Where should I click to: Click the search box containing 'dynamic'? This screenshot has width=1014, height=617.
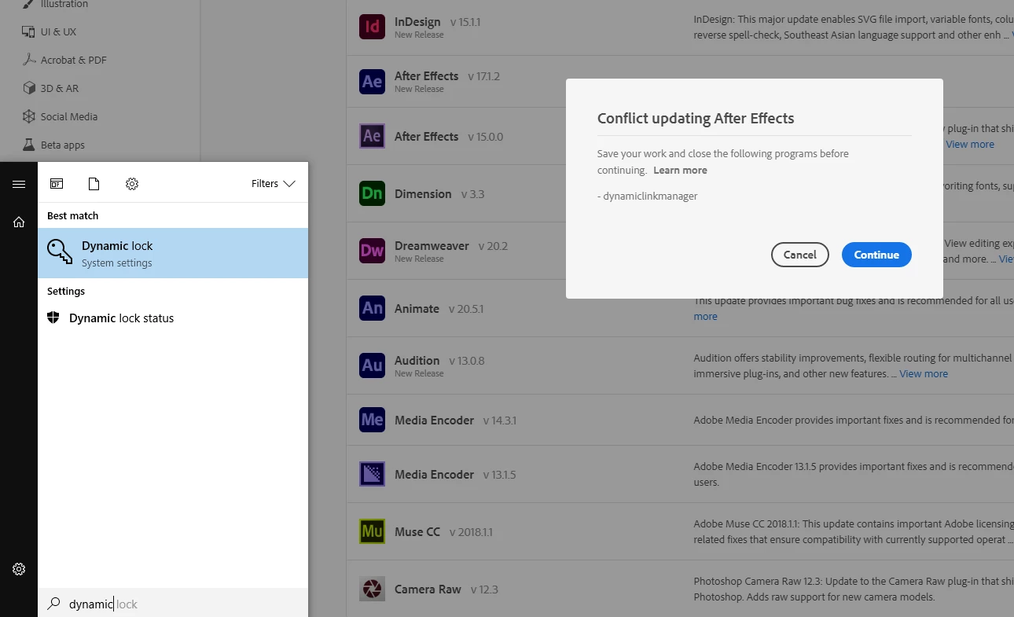(173, 604)
